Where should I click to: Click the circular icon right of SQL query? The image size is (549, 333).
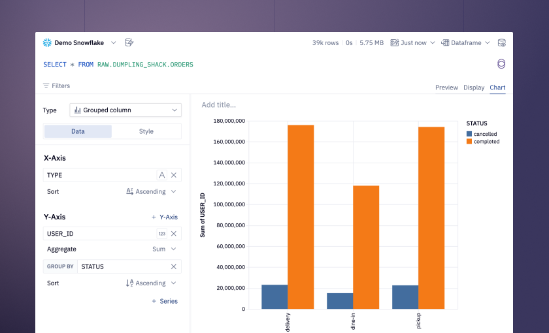501,64
